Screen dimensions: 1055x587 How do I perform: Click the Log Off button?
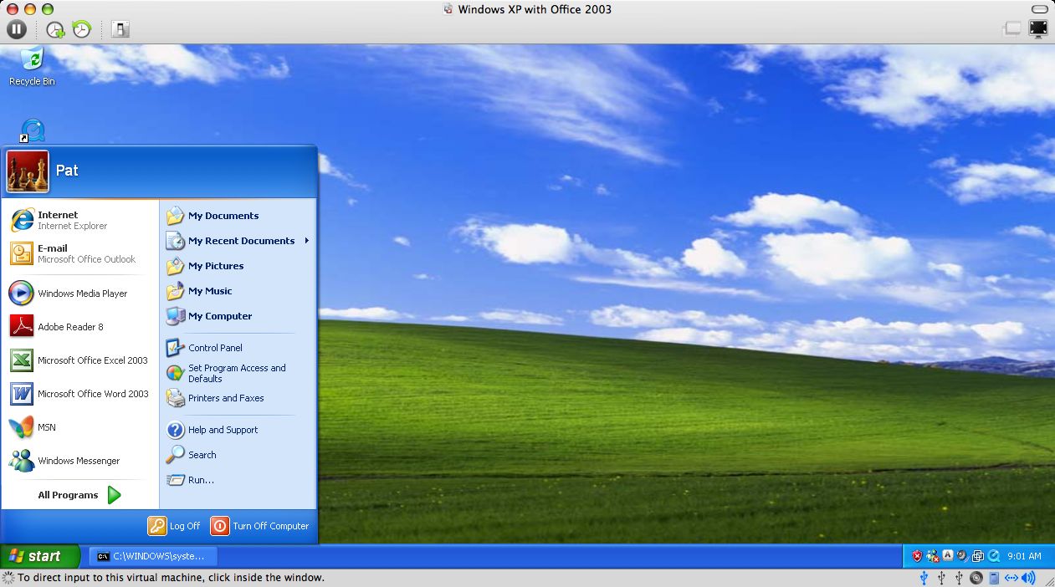(x=175, y=526)
